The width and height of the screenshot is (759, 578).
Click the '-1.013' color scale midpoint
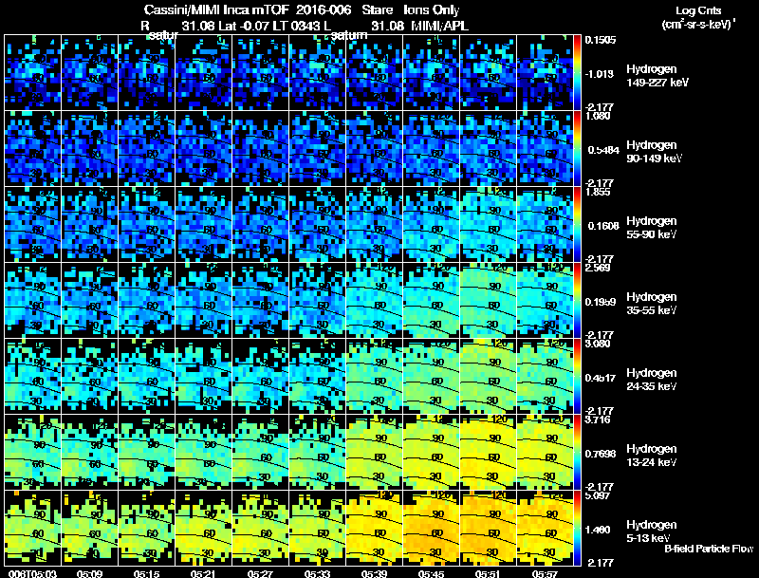pos(600,74)
